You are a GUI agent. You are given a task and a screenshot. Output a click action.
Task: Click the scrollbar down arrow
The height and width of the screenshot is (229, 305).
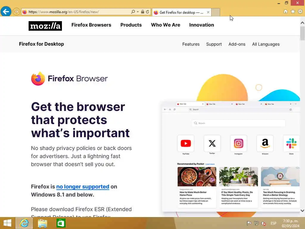(x=303, y=211)
